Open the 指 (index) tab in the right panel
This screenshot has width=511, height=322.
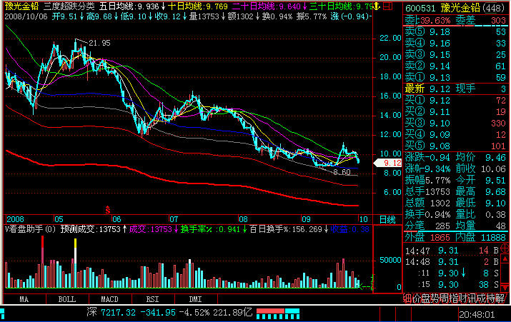(454, 298)
